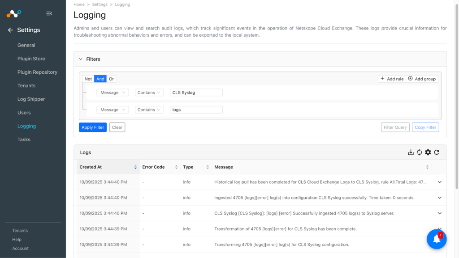Click the Copy Filter button
Screen dimensions: 459x258
pos(425,127)
